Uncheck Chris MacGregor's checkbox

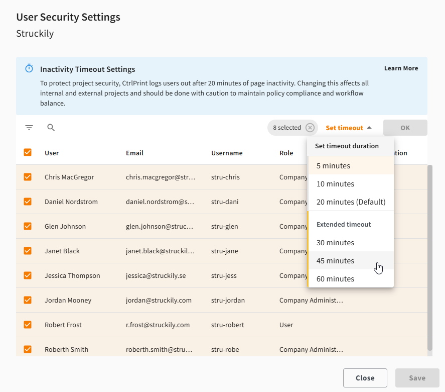click(28, 177)
